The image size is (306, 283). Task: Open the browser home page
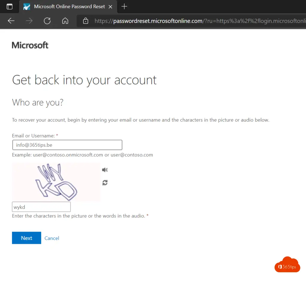click(x=65, y=21)
